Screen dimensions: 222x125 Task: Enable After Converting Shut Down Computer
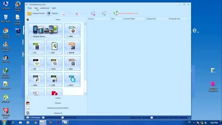click(152, 118)
